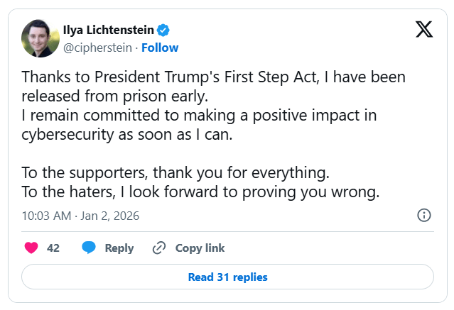Viewport: 454px width, 310px height.
Task: Open the 10:03 AM Jan 2, 2026 timestamp
Action: pyautogui.click(x=80, y=215)
